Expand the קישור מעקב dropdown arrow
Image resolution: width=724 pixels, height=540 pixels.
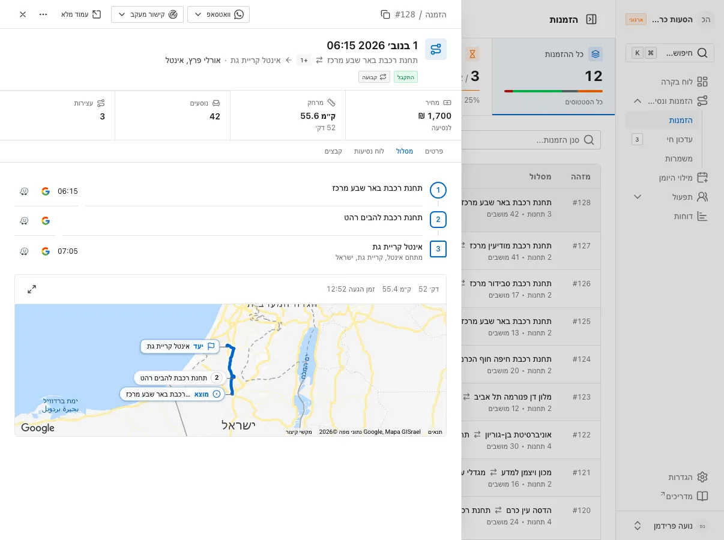(121, 14)
